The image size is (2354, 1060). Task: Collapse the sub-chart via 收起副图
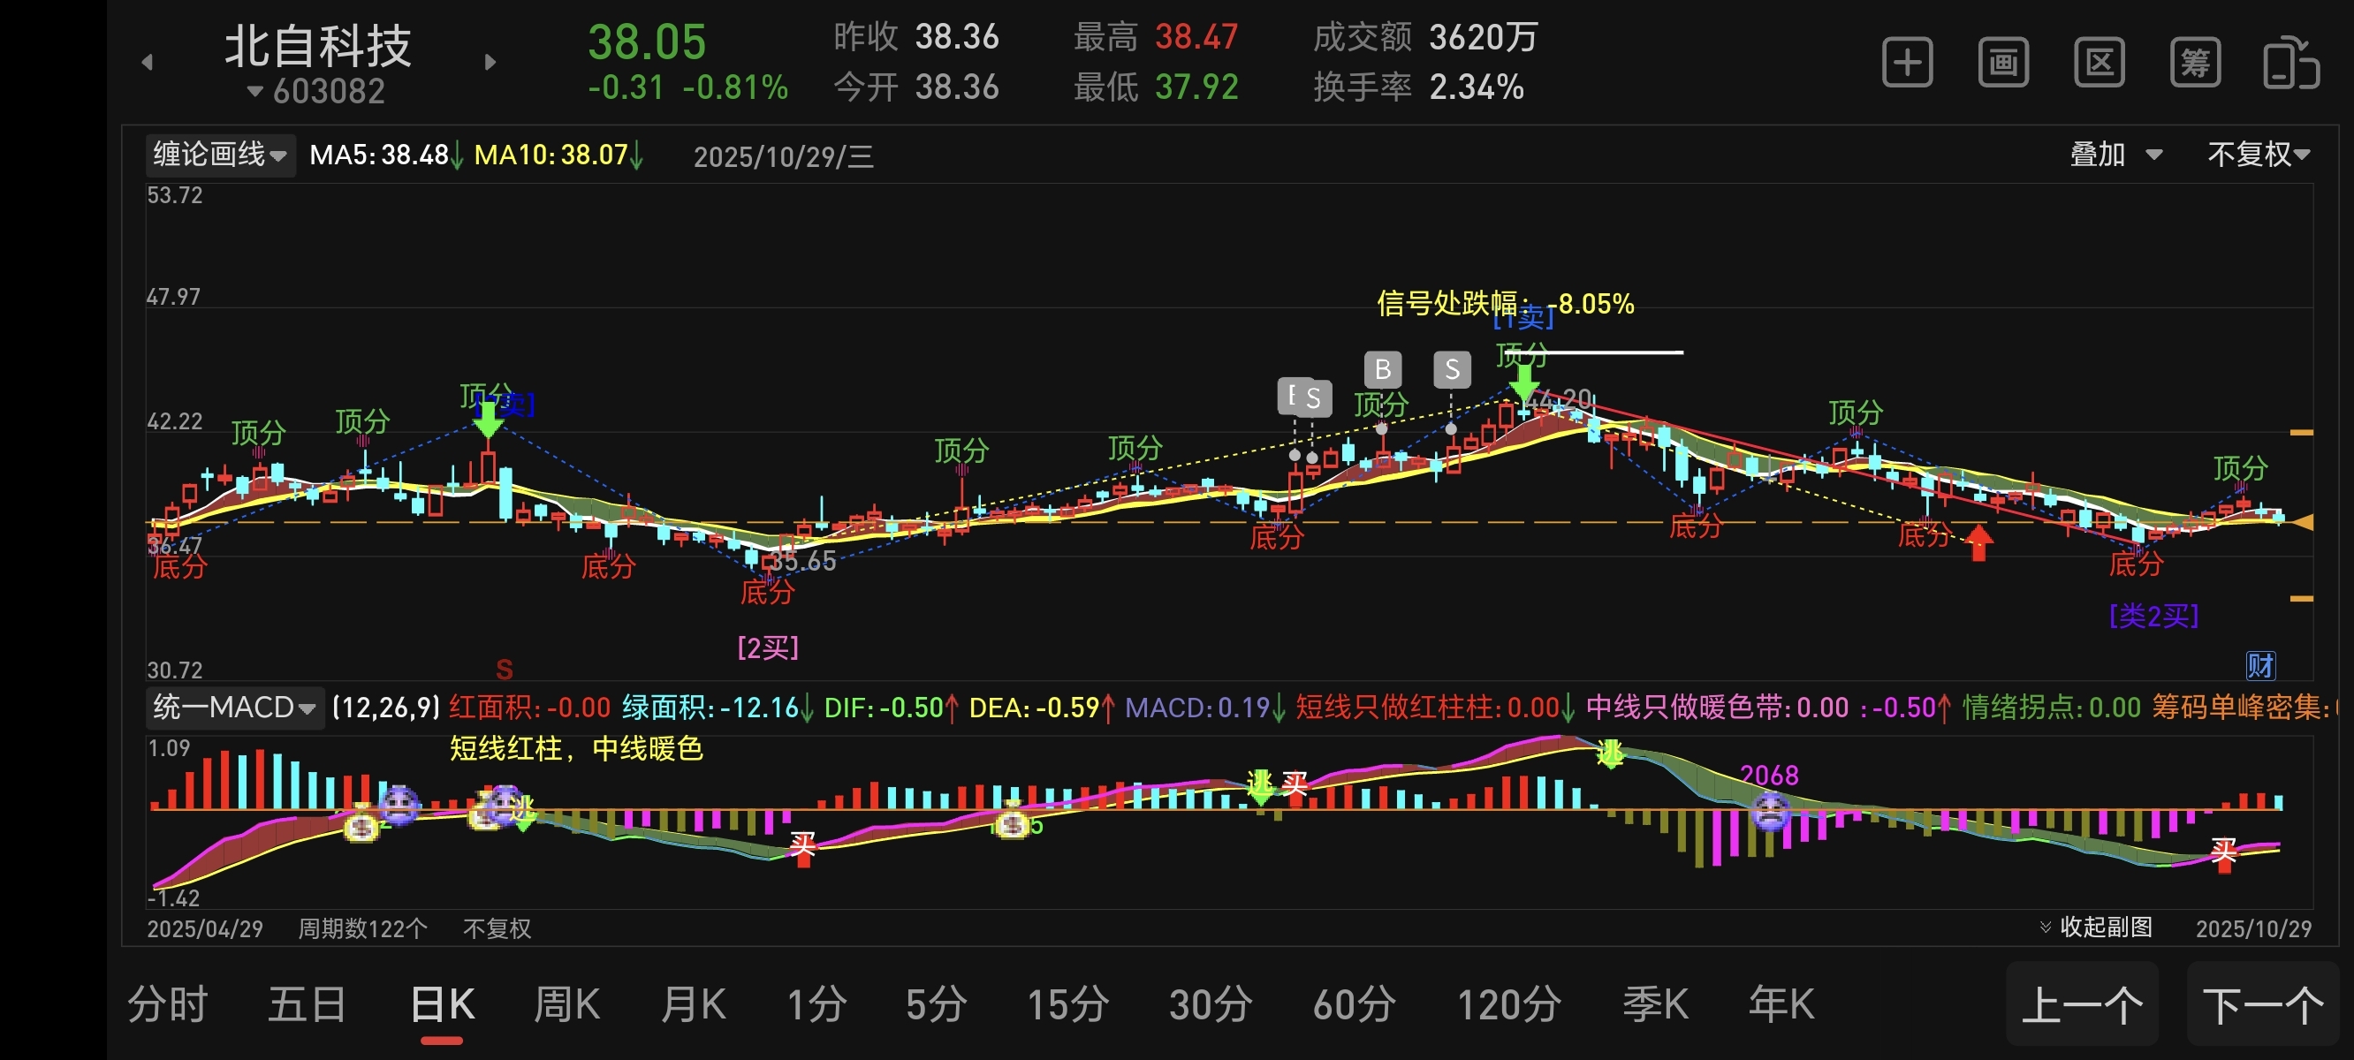(2096, 927)
